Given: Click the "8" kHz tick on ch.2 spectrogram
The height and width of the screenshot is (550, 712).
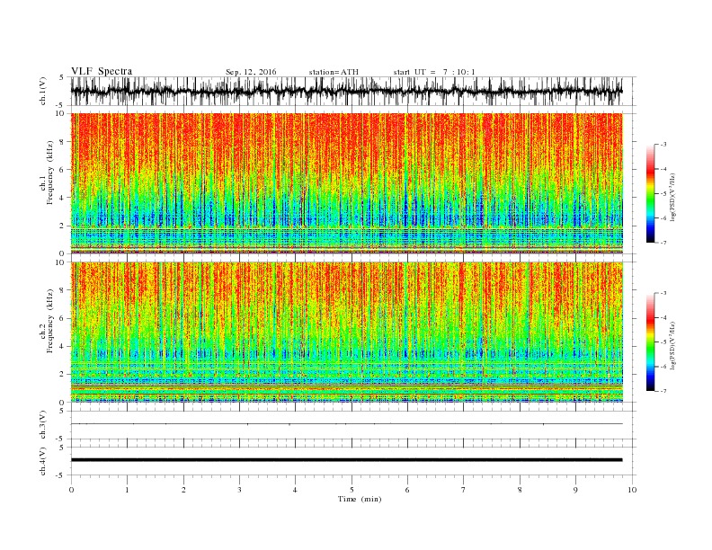Looking at the screenshot, I should pos(63,290).
